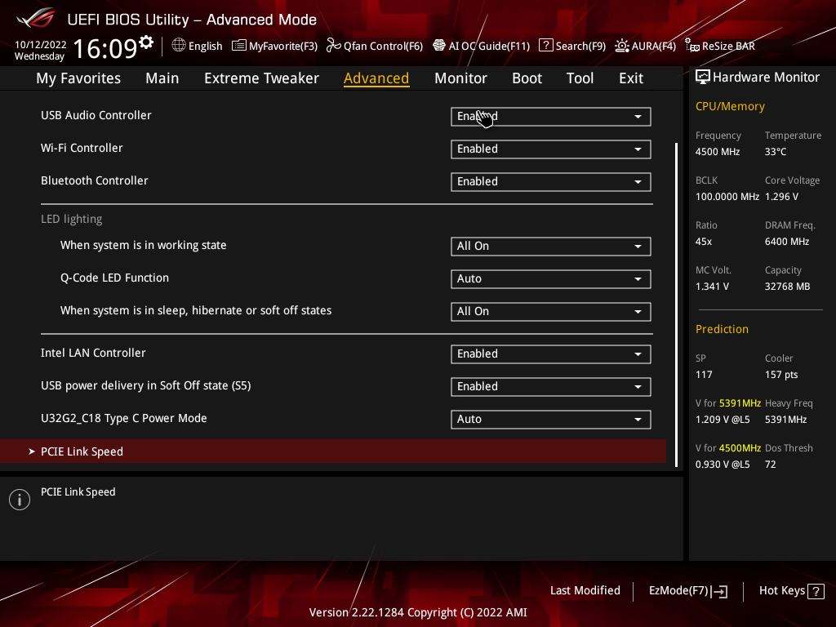The height and width of the screenshot is (627, 836).
Task: Click AURA(F4) label
Action: [654, 47]
